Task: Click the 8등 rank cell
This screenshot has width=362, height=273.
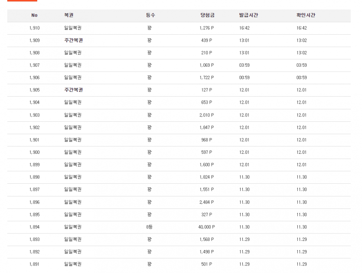Action: (x=150, y=227)
